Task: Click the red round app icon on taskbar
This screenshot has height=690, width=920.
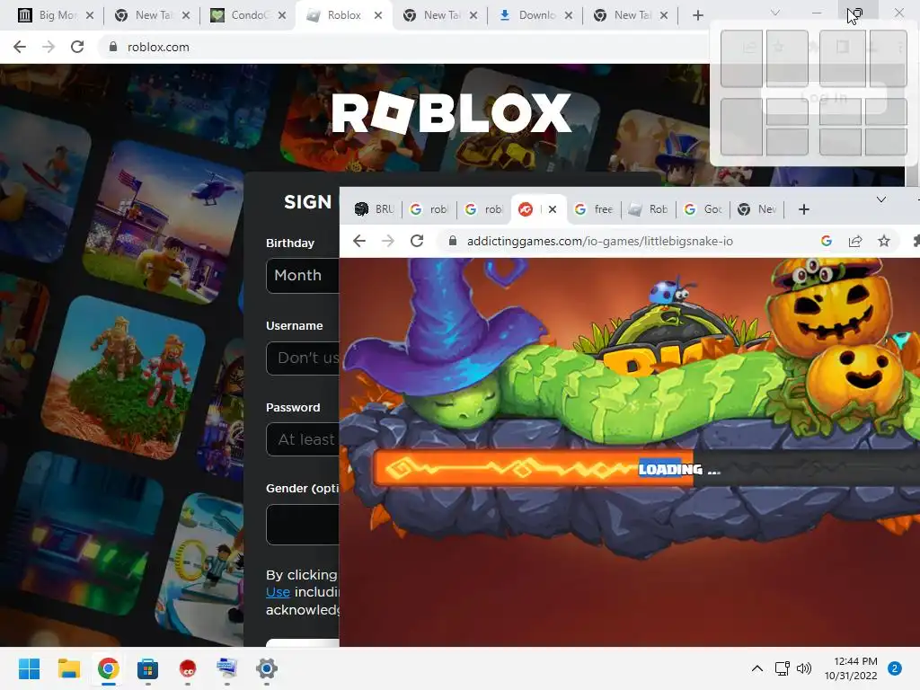Action: pos(187,668)
